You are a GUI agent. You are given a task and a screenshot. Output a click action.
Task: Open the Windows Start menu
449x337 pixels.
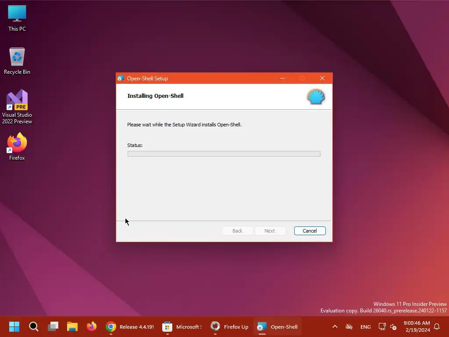(14, 326)
